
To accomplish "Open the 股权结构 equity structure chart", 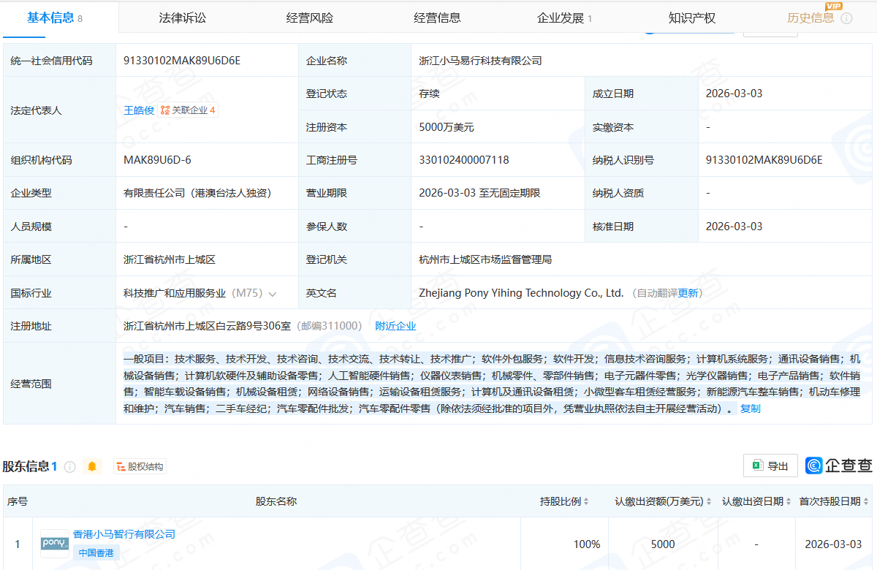I will (140, 465).
